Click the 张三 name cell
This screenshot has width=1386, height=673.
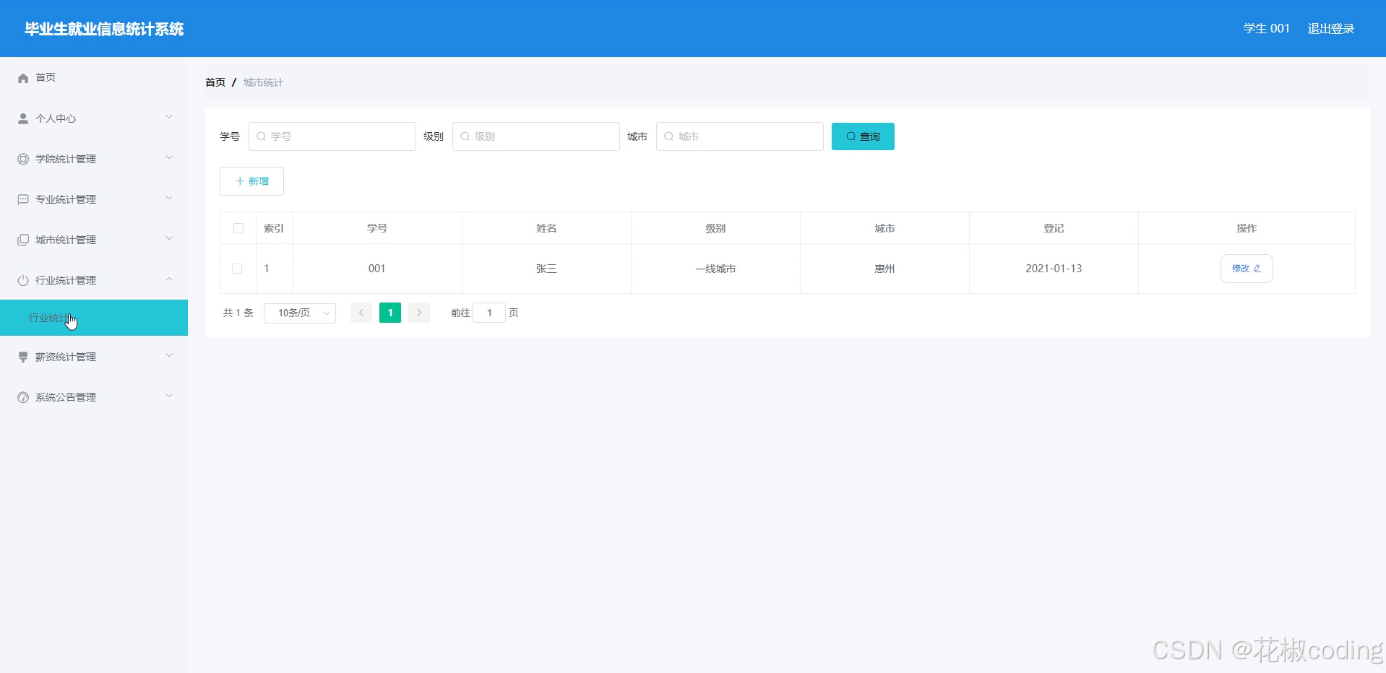point(546,269)
